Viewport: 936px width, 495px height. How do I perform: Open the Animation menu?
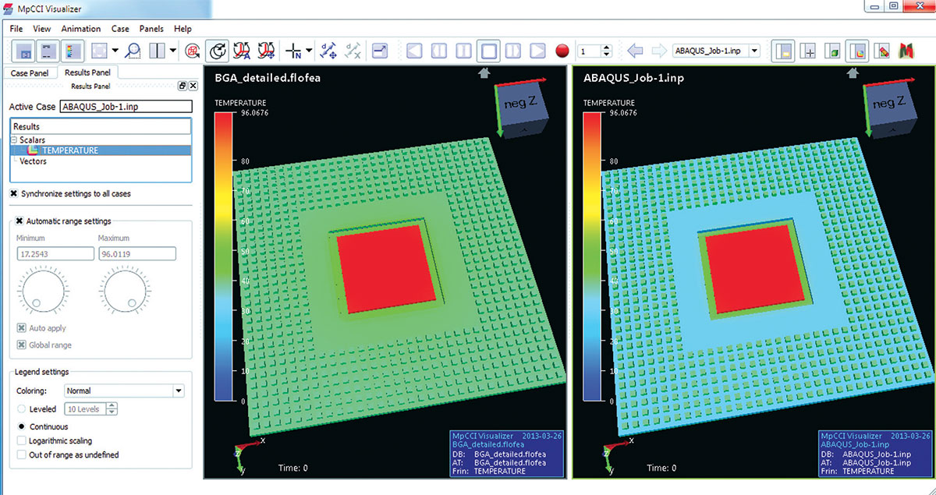pos(81,29)
